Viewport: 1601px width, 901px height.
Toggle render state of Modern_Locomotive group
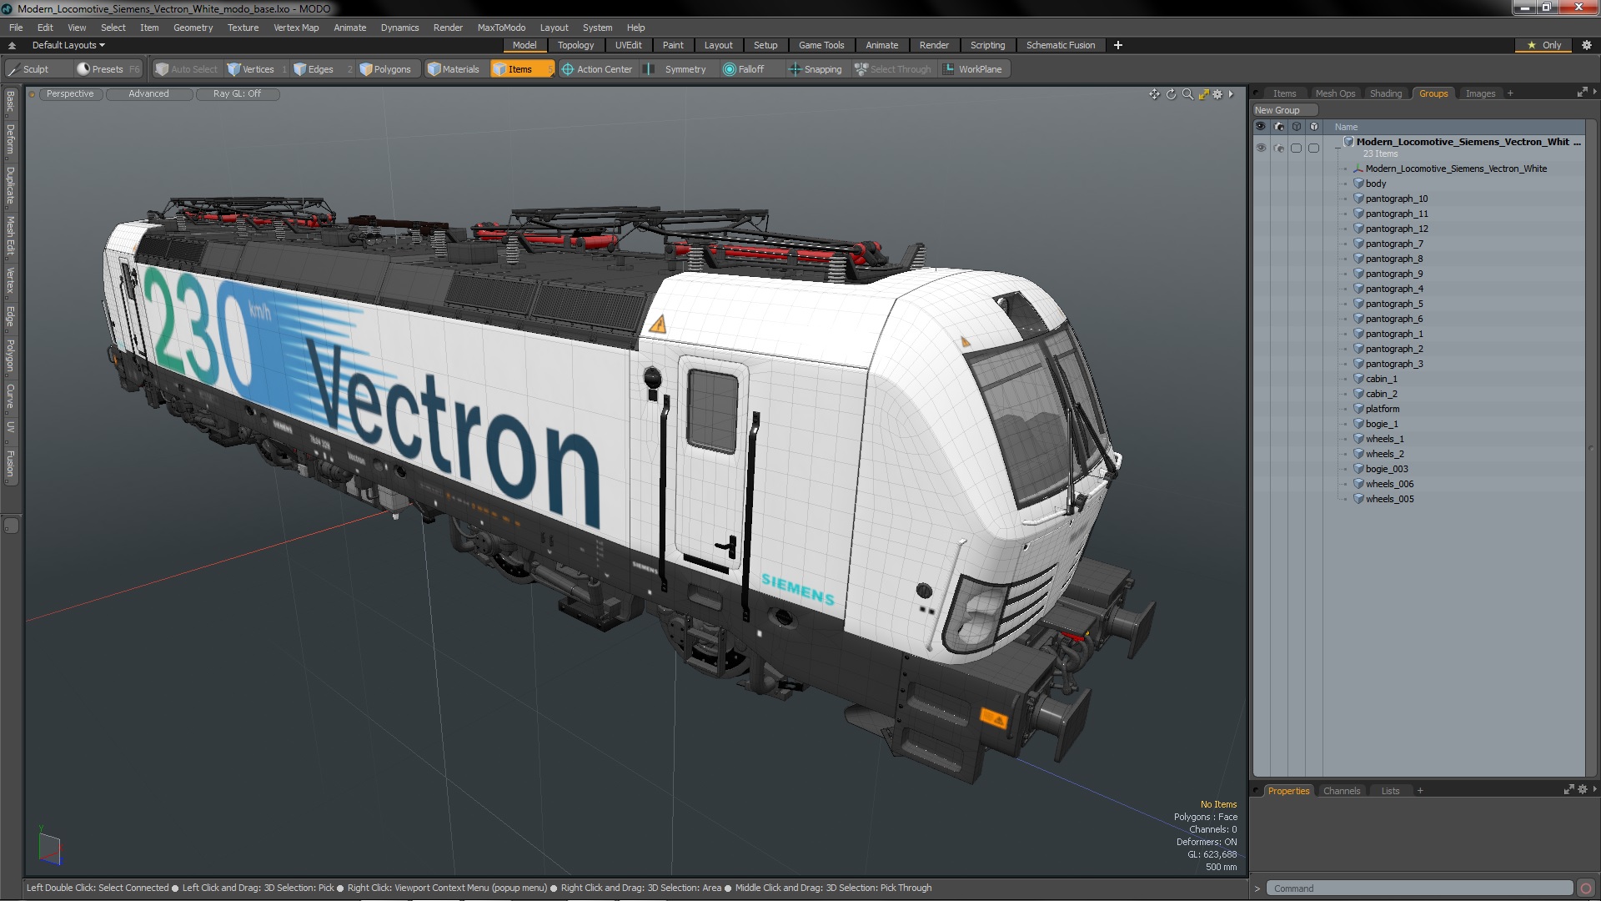pyautogui.click(x=1279, y=148)
